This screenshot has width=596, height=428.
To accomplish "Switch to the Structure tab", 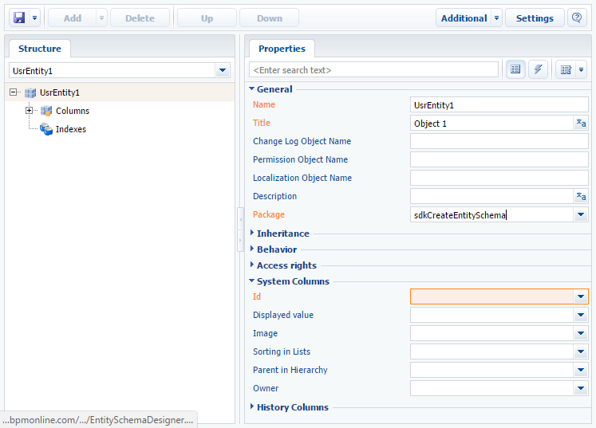I will pyautogui.click(x=40, y=49).
